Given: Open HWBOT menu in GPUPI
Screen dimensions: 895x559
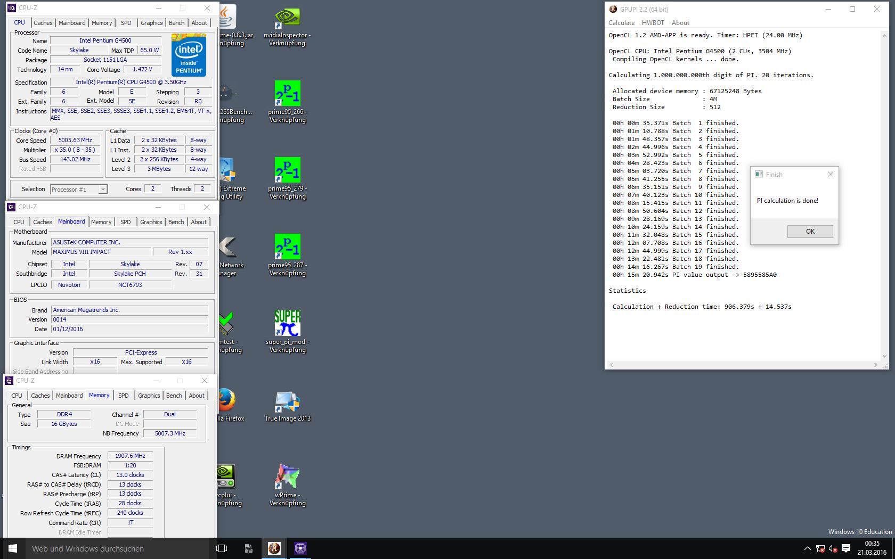Looking at the screenshot, I should click(x=653, y=23).
